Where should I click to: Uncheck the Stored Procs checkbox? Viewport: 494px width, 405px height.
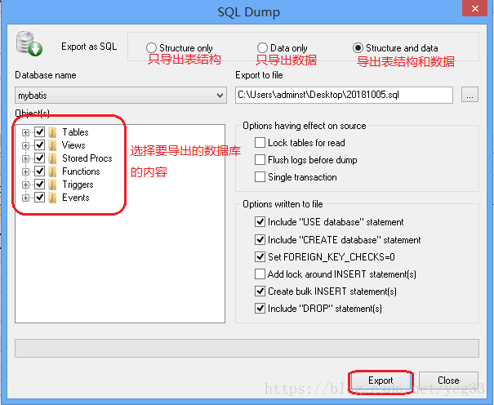39,158
